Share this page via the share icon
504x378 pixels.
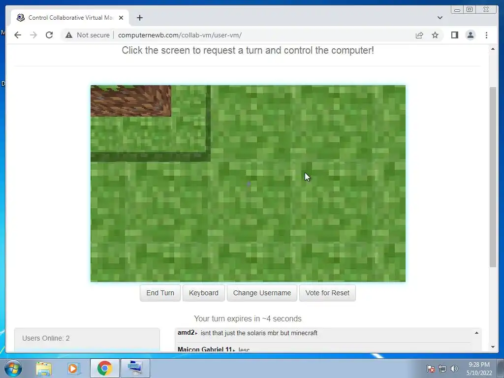(x=419, y=35)
